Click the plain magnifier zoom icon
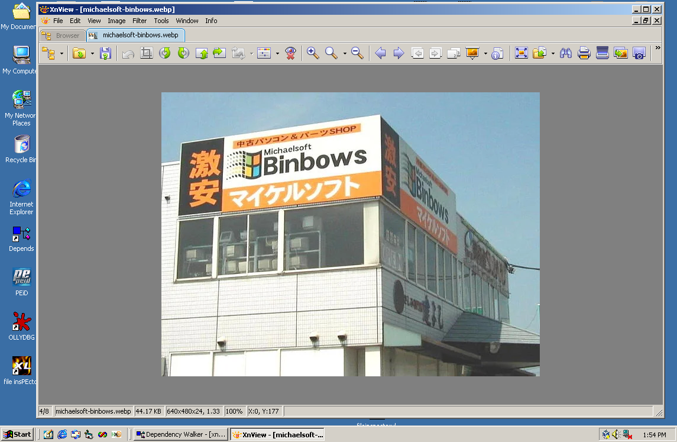The width and height of the screenshot is (677, 442). 331,53
